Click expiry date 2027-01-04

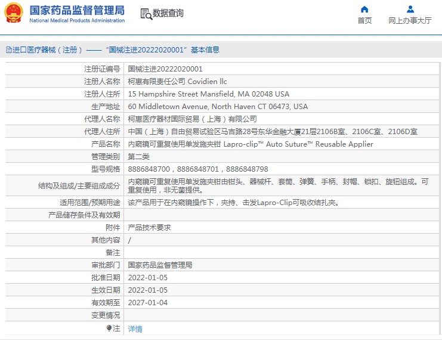[148, 303]
